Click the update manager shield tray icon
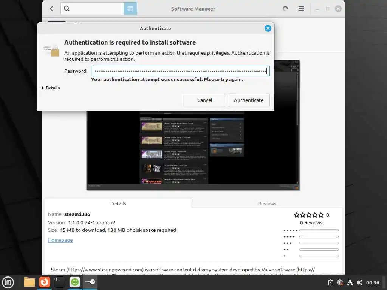 click(340, 282)
